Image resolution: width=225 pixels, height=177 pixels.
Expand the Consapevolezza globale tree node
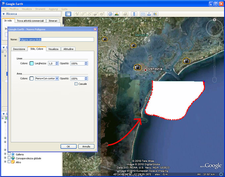tap(5, 157)
